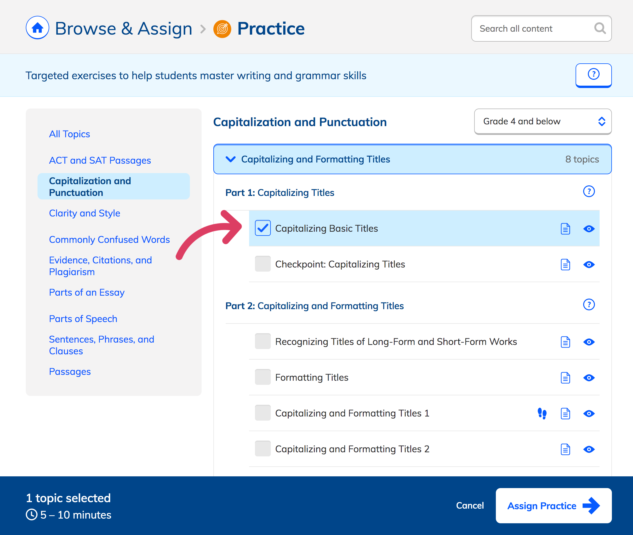This screenshot has height=535, width=633.
Task: Select Commonly Confused Words topic
Action: tap(109, 239)
